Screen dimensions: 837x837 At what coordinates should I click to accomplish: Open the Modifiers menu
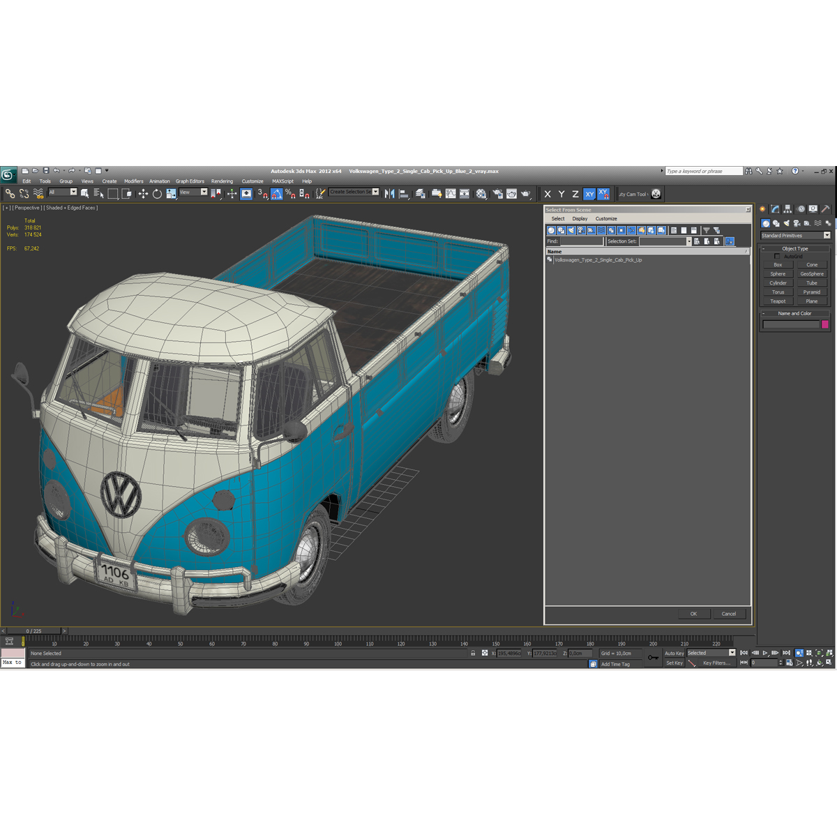pos(134,181)
